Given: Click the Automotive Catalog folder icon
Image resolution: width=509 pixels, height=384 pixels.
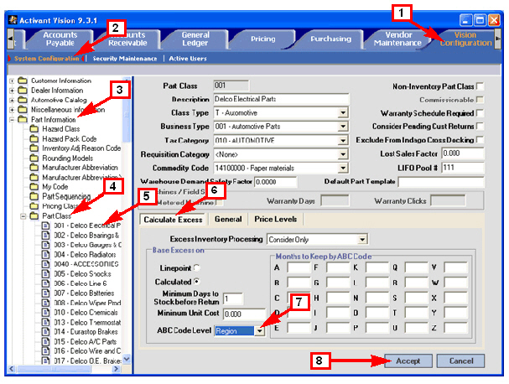Looking at the screenshot, I should (x=23, y=100).
